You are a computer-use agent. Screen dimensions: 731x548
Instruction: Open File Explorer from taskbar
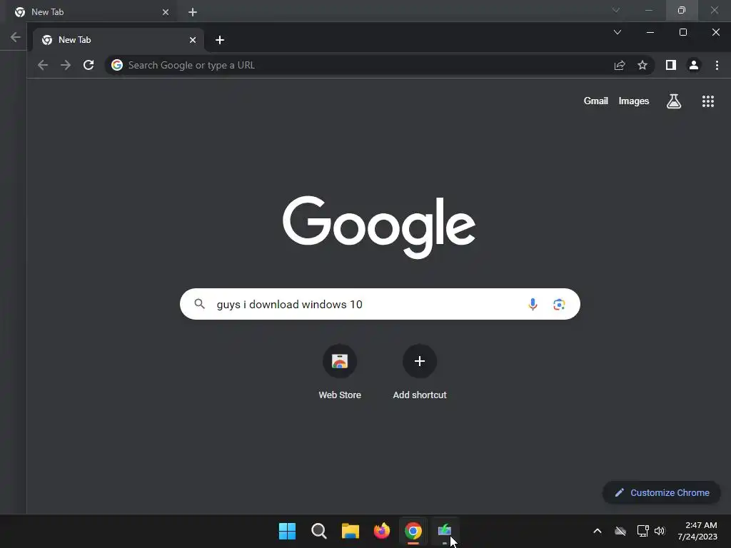pyautogui.click(x=351, y=531)
